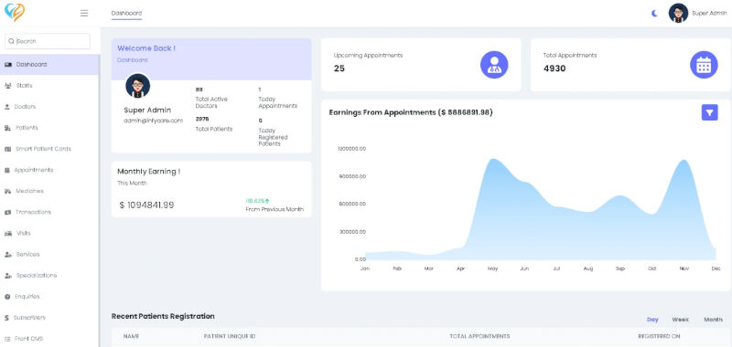
Task: Open the Patients menu item
Action: tap(49, 128)
